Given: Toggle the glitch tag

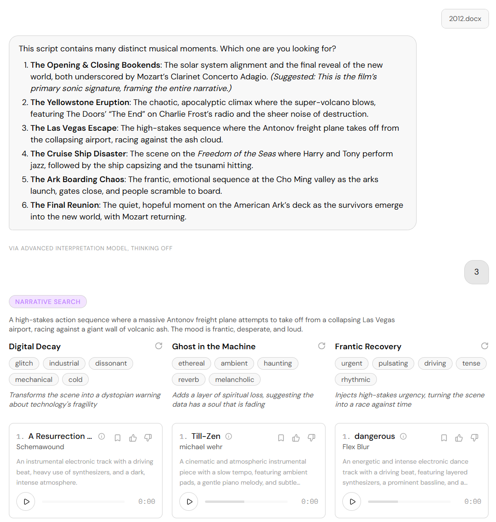Looking at the screenshot, I should [24, 363].
